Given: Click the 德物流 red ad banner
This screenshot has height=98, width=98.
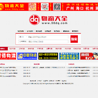Looking at the screenshot, I should click(8, 56).
